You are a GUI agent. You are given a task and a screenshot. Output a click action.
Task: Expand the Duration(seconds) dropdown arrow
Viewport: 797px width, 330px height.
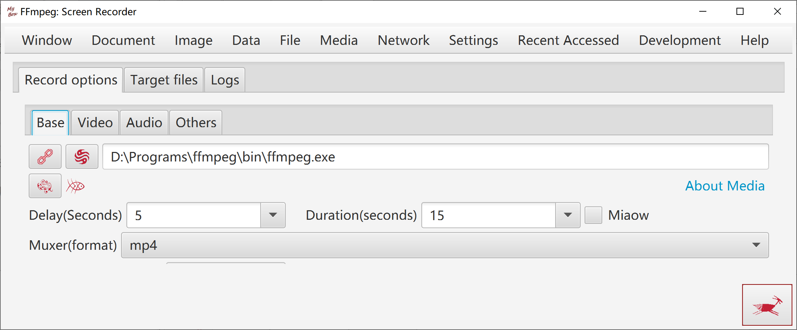pos(568,215)
